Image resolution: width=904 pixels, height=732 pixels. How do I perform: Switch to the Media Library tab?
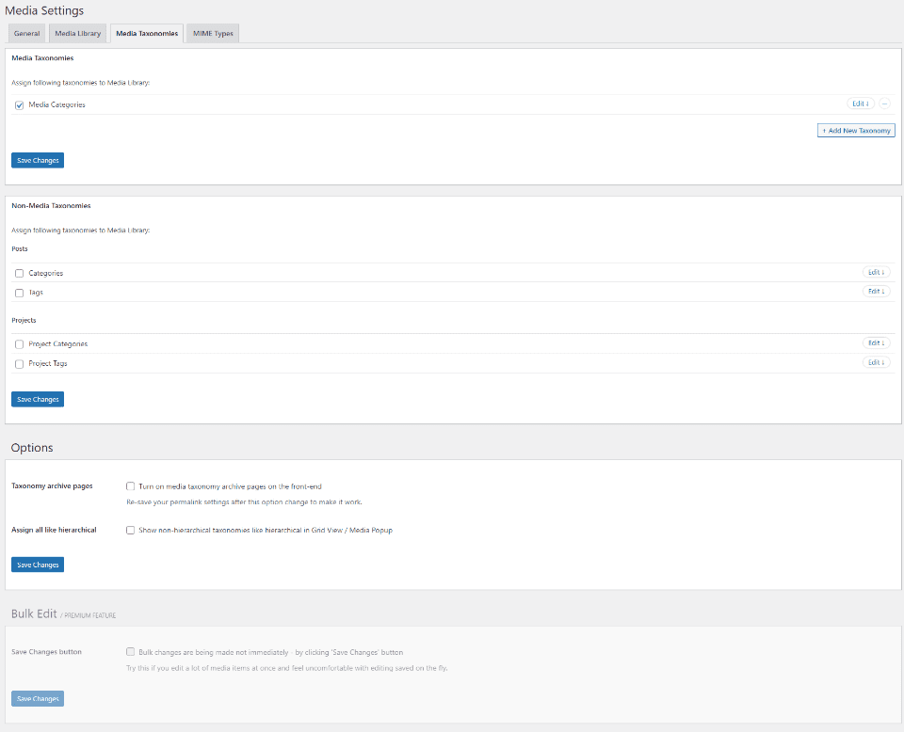click(x=77, y=33)
